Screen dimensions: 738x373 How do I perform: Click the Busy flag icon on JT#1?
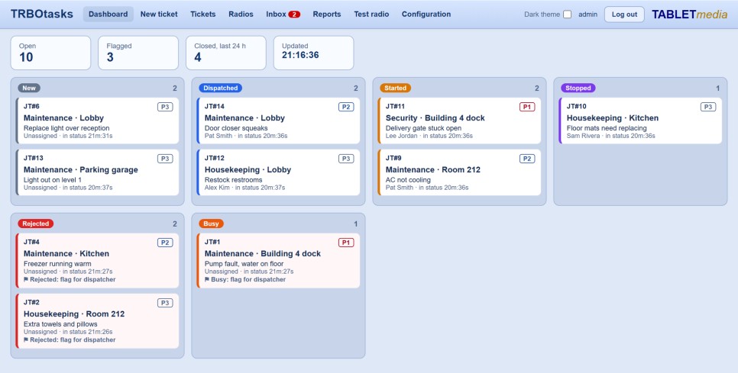(x=207, y=279)
